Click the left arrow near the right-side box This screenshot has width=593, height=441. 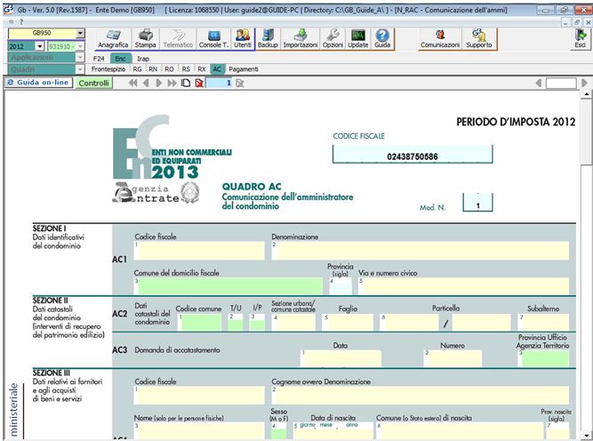click(x=539, y=83)
